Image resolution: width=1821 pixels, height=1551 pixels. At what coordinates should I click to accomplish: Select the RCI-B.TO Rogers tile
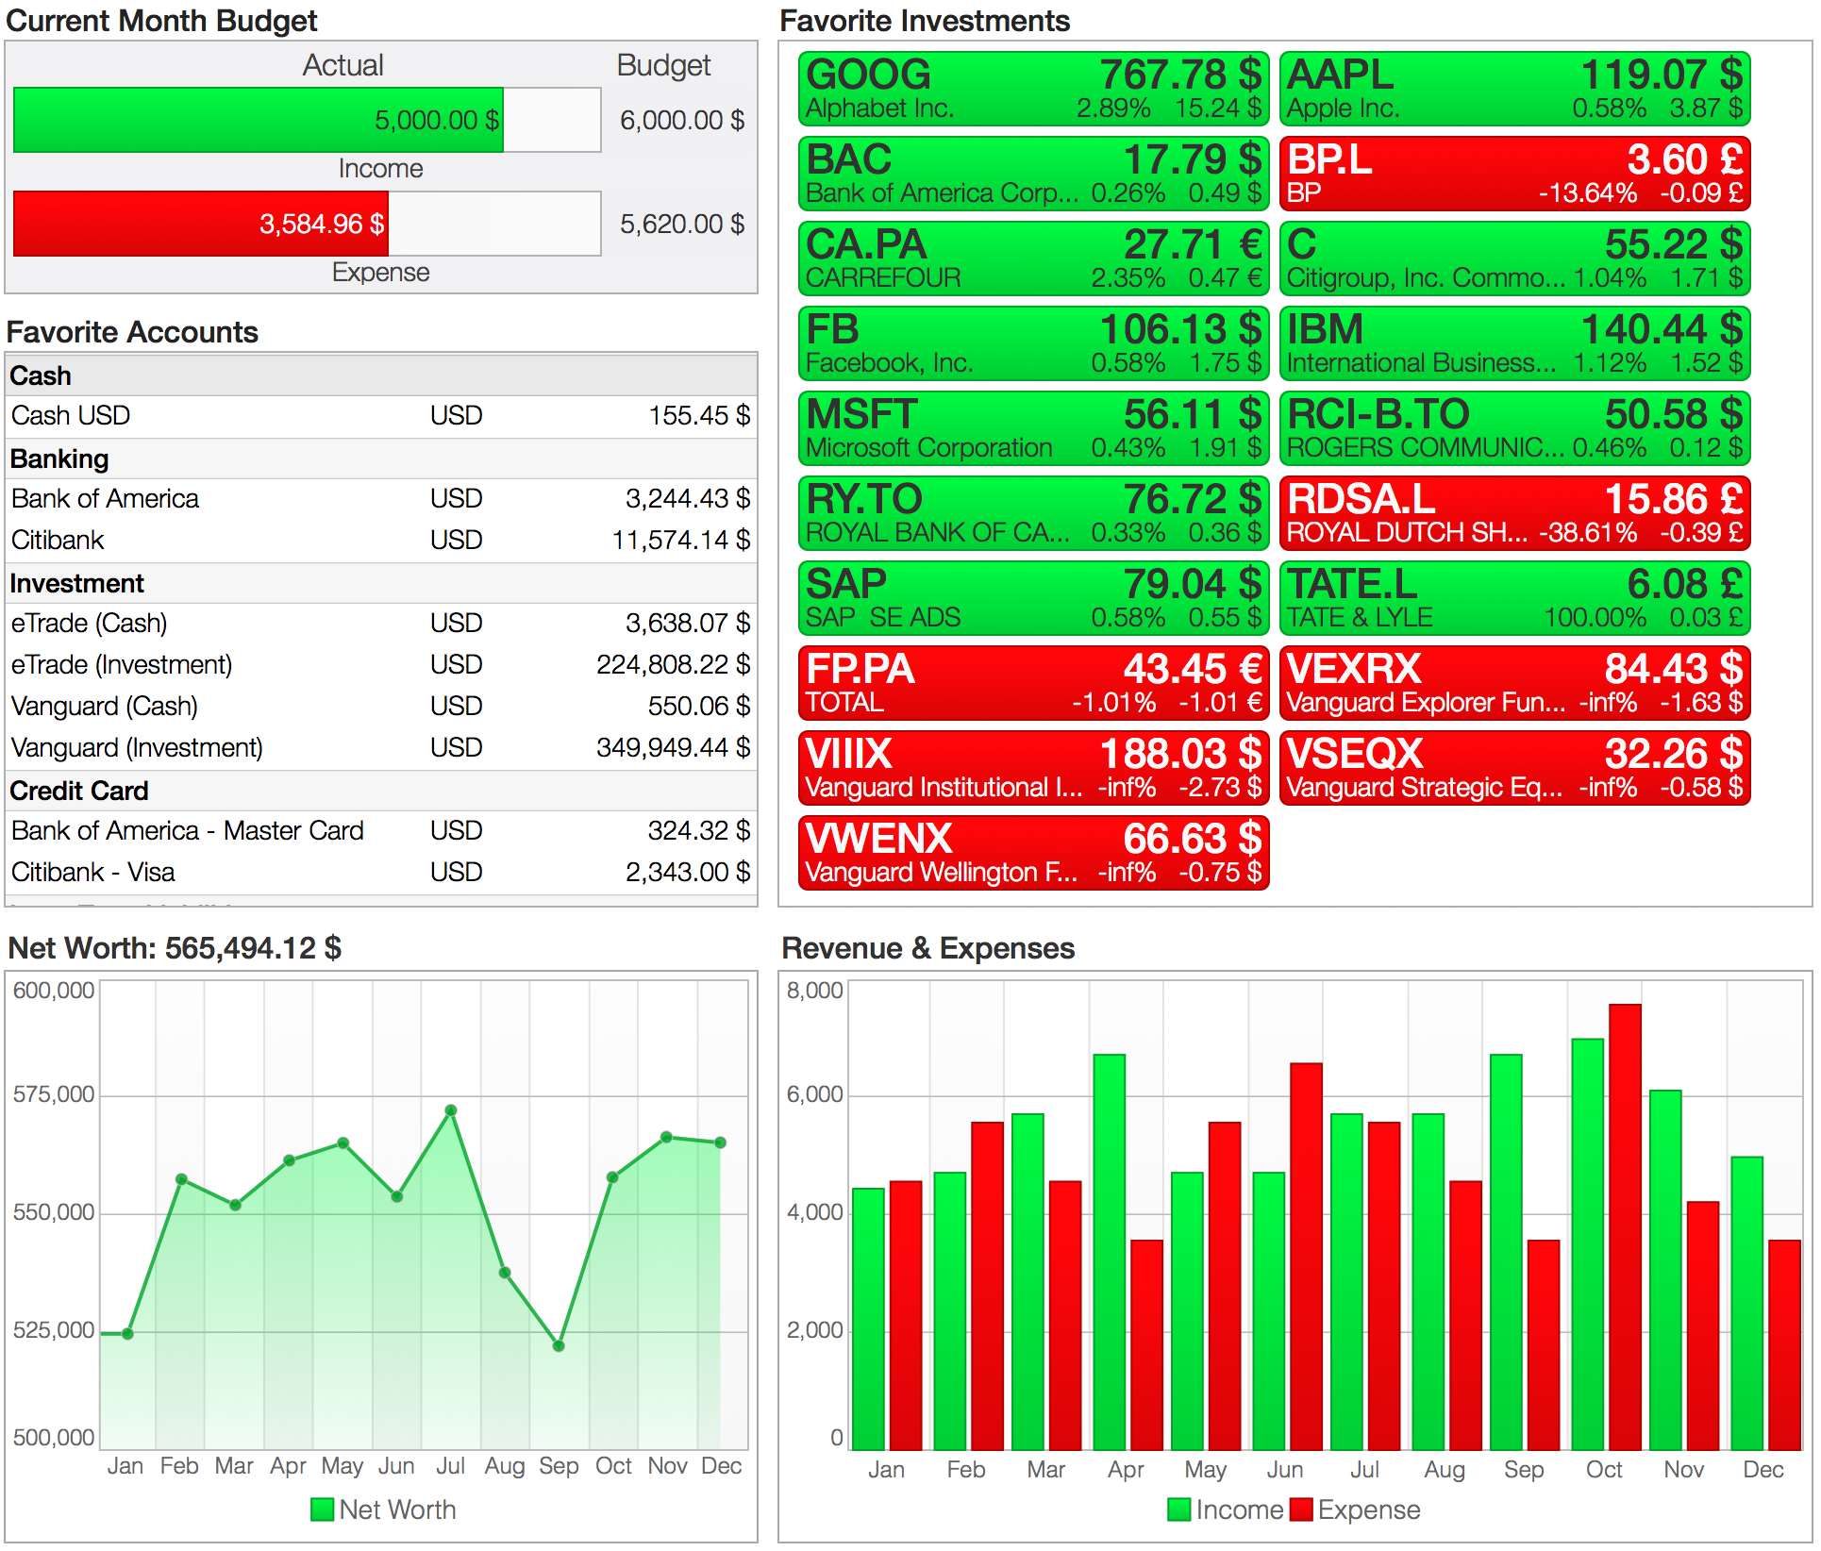tap(1515, 428)
